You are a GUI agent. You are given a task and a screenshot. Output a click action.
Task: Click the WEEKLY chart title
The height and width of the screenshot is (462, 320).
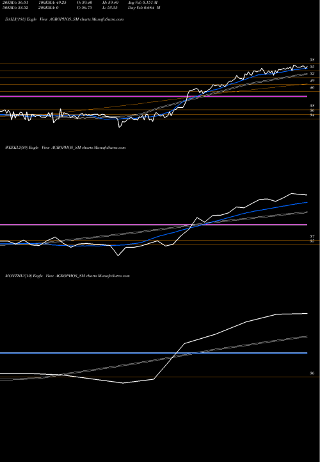pyautogui.click(x=65, y=148)
